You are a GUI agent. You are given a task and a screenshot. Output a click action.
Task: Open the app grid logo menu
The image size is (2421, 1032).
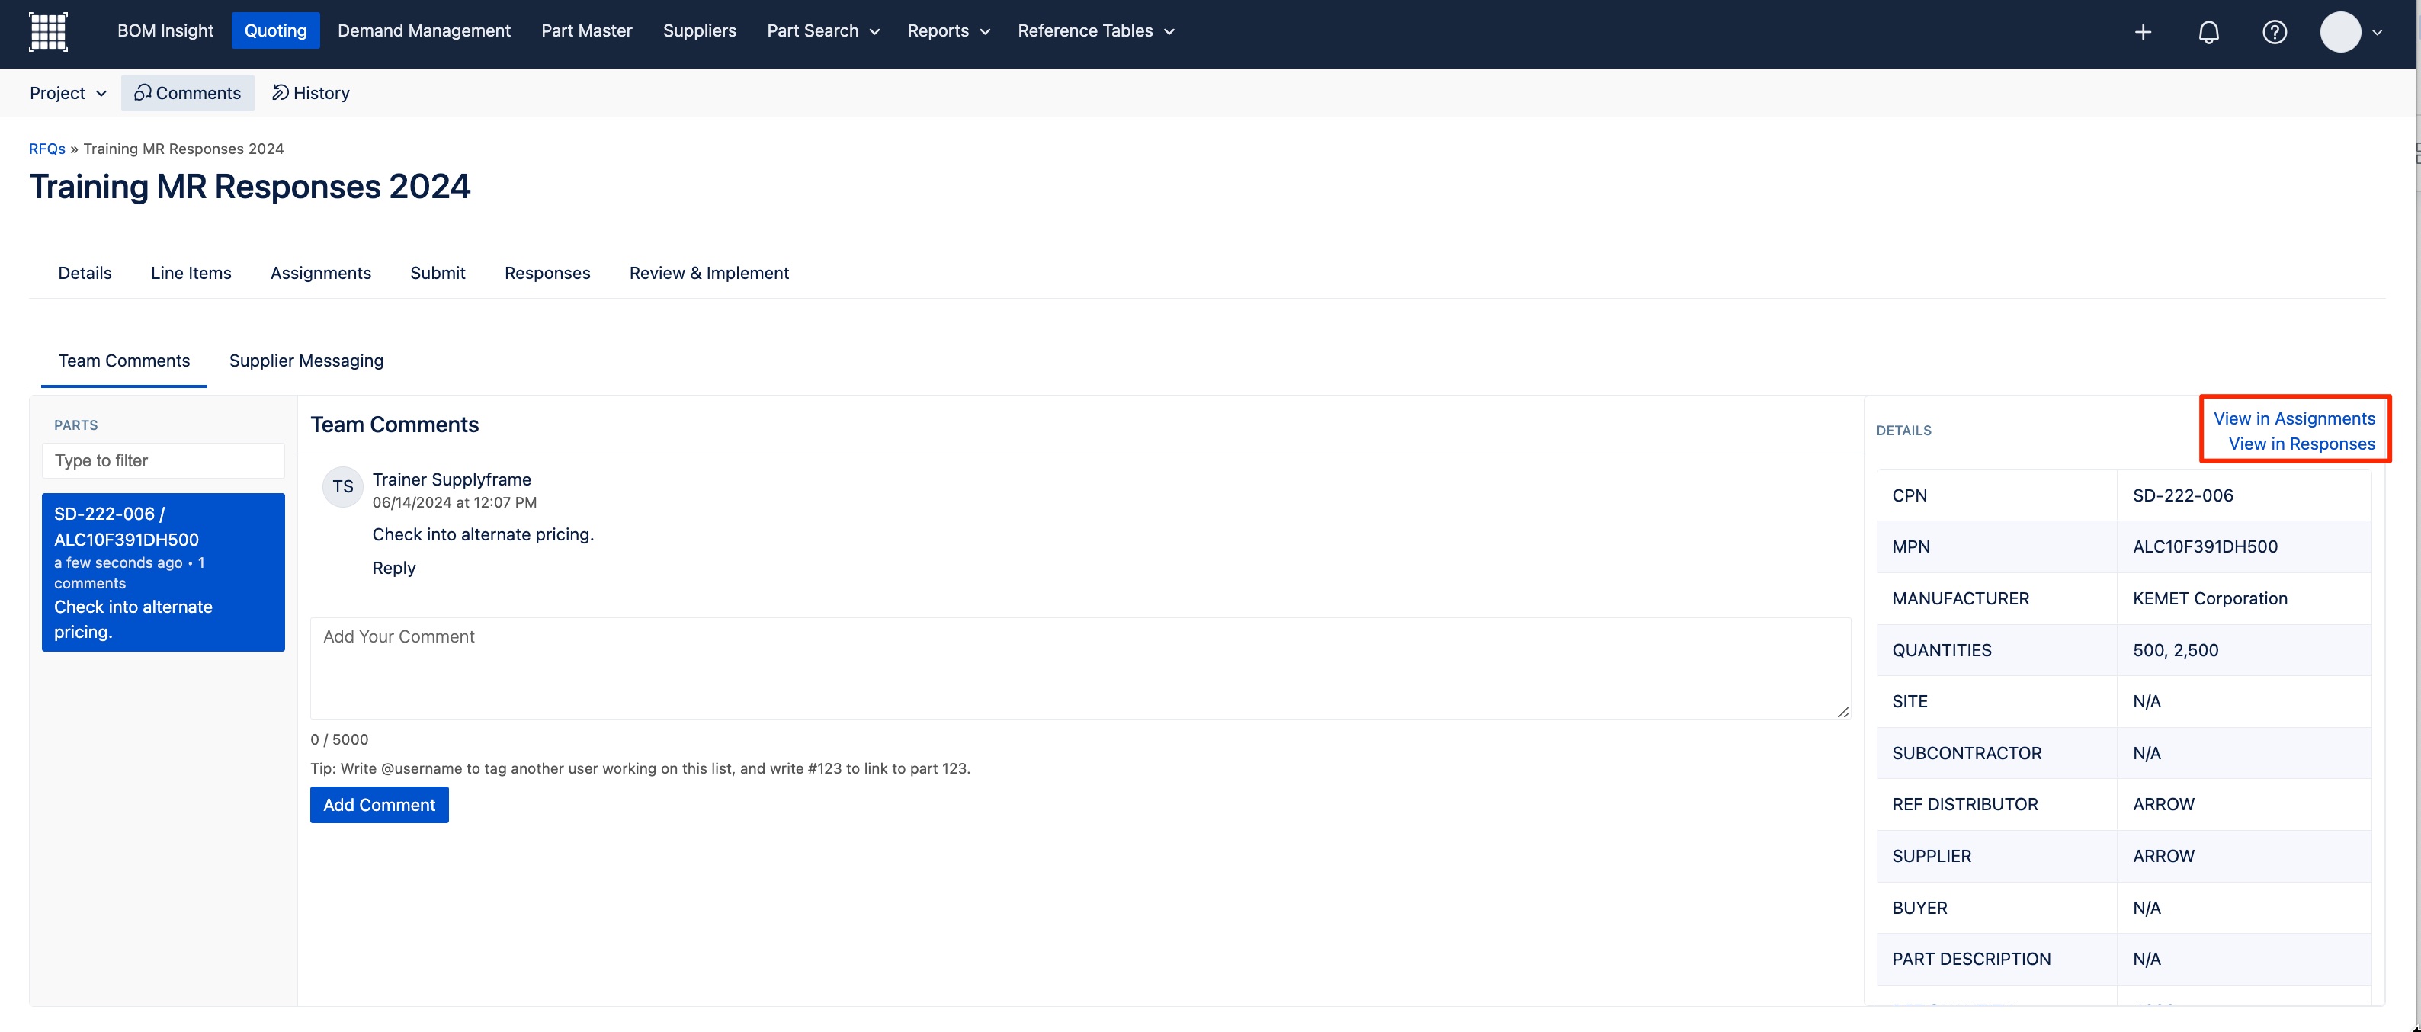(48, 31)
